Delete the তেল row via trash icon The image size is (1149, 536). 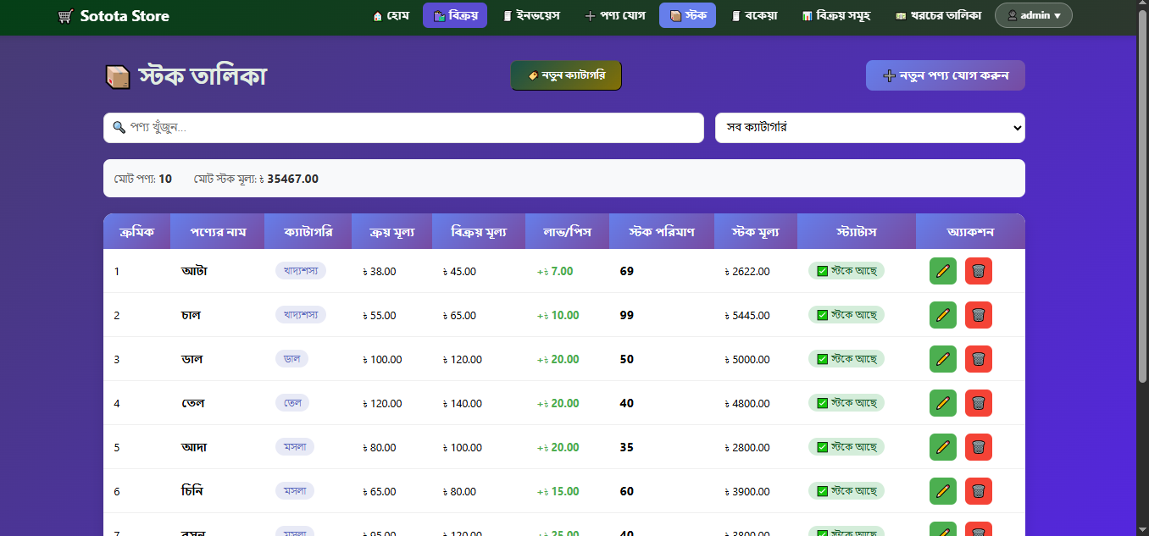(x=979, y=403)
